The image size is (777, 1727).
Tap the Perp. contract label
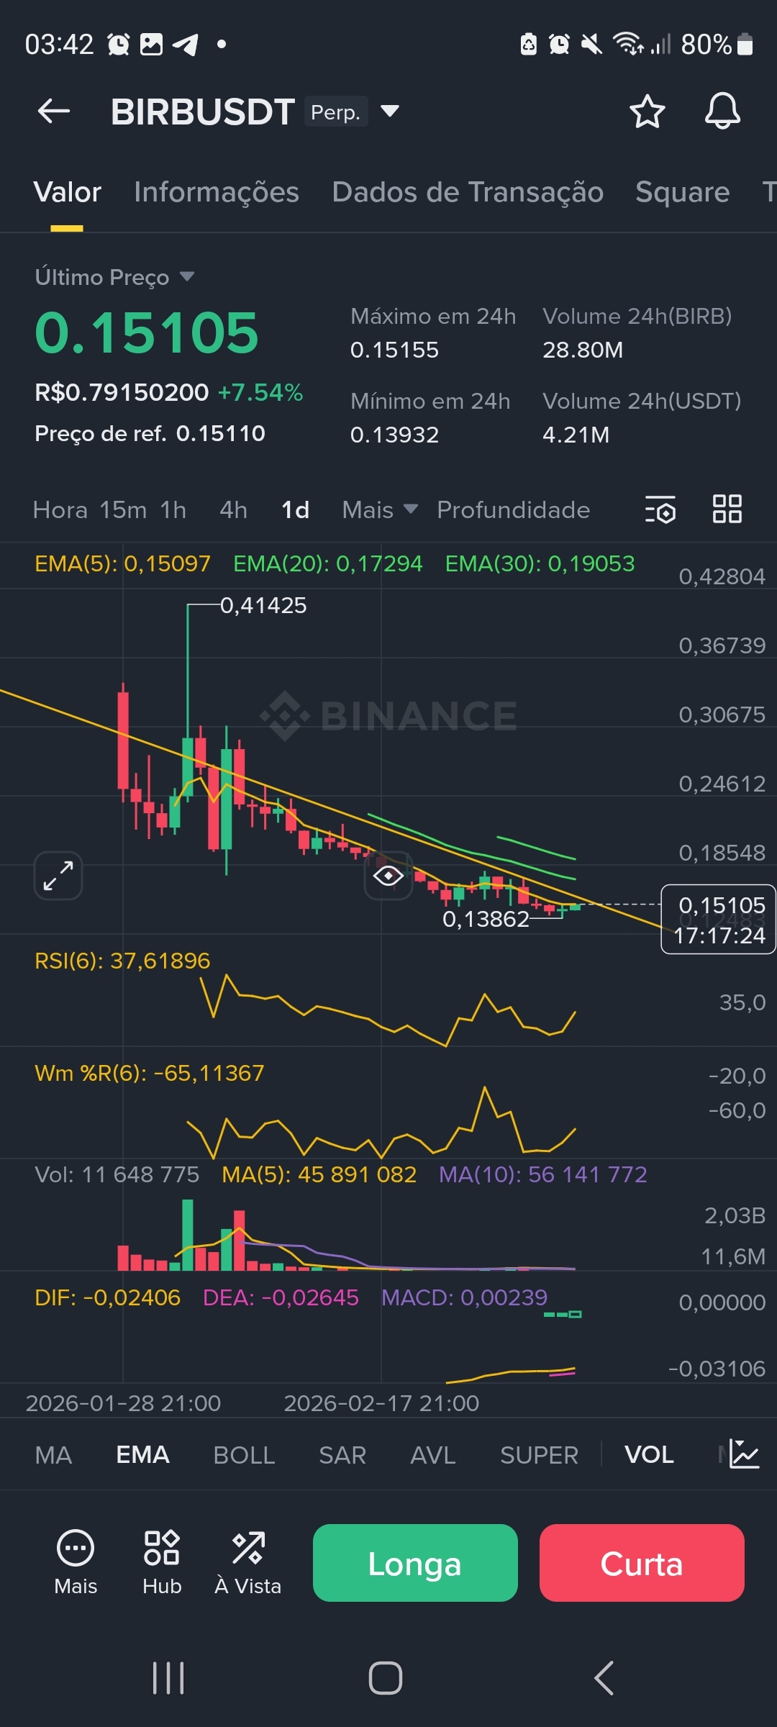pyautogui.click(x=336, y=112)
